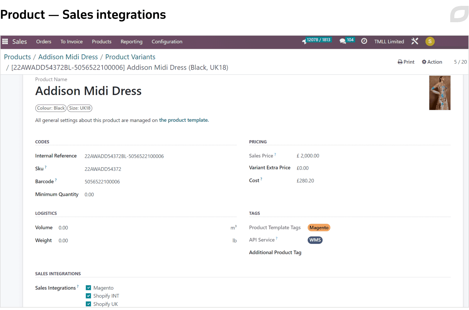
Task: Click the Barcode help question mark
Action: pyautogui.click(x=56, y=180)
